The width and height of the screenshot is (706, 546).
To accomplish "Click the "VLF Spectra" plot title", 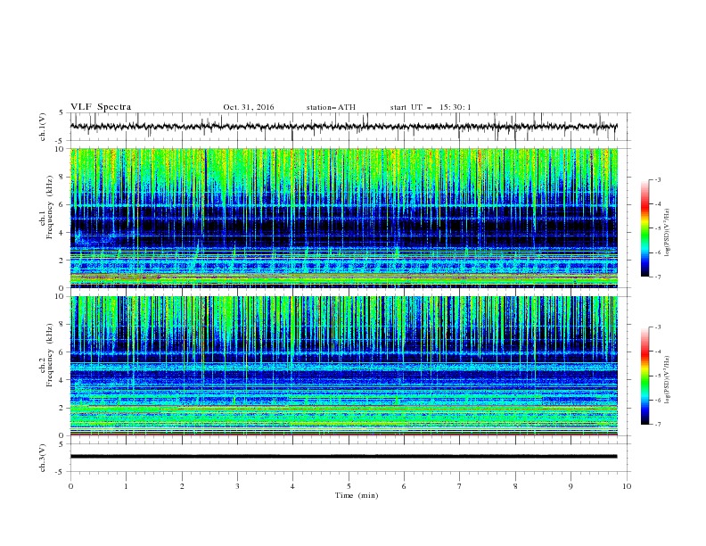I will pos(101,107).
